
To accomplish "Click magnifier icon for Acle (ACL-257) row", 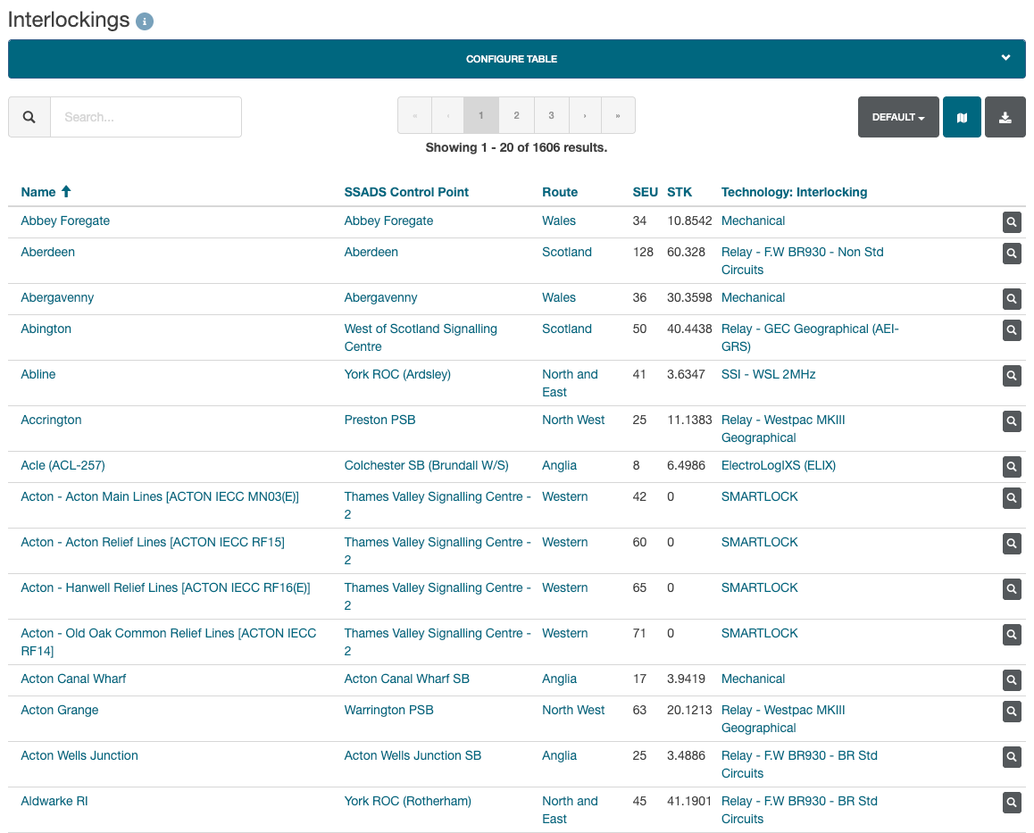I will (1011, 467).
